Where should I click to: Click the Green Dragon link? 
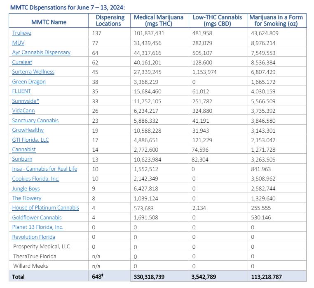click(x=29, y=81)
